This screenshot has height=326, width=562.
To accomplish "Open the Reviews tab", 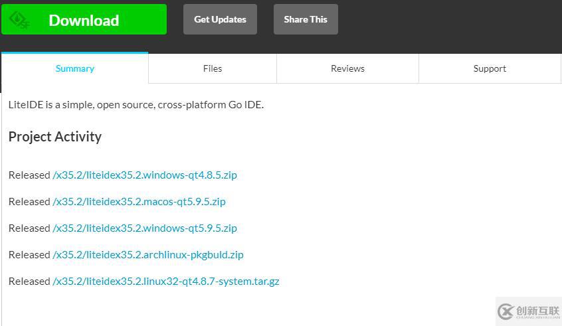I will [x=347, y=68].
